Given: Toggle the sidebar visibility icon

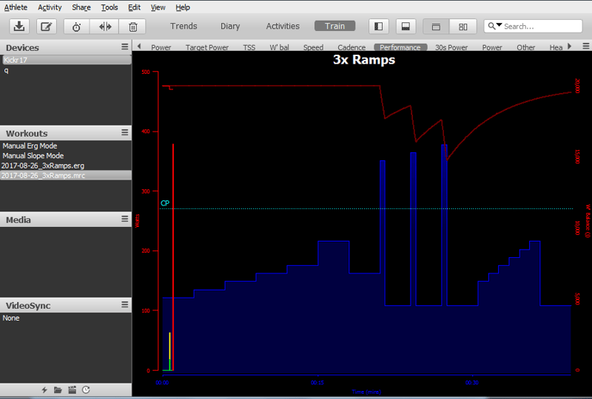Looking at the screenshot, I should [378, 27].
